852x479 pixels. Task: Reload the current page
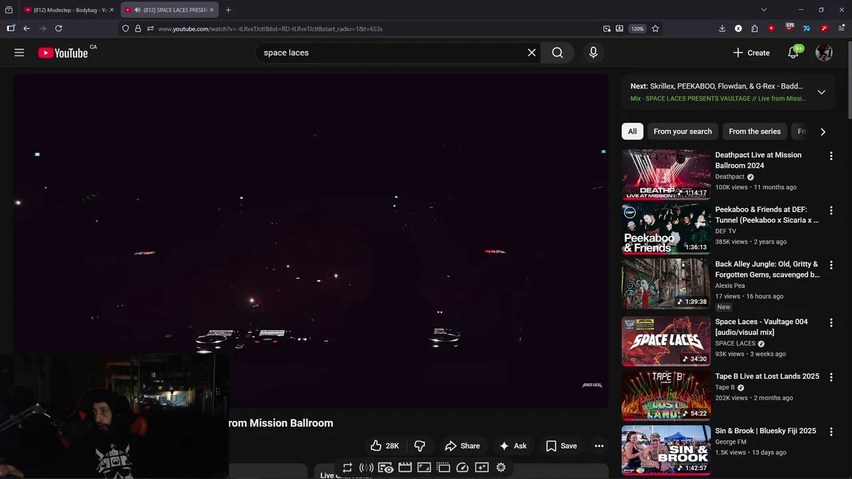pyautogui.click(x=59, y=29)
